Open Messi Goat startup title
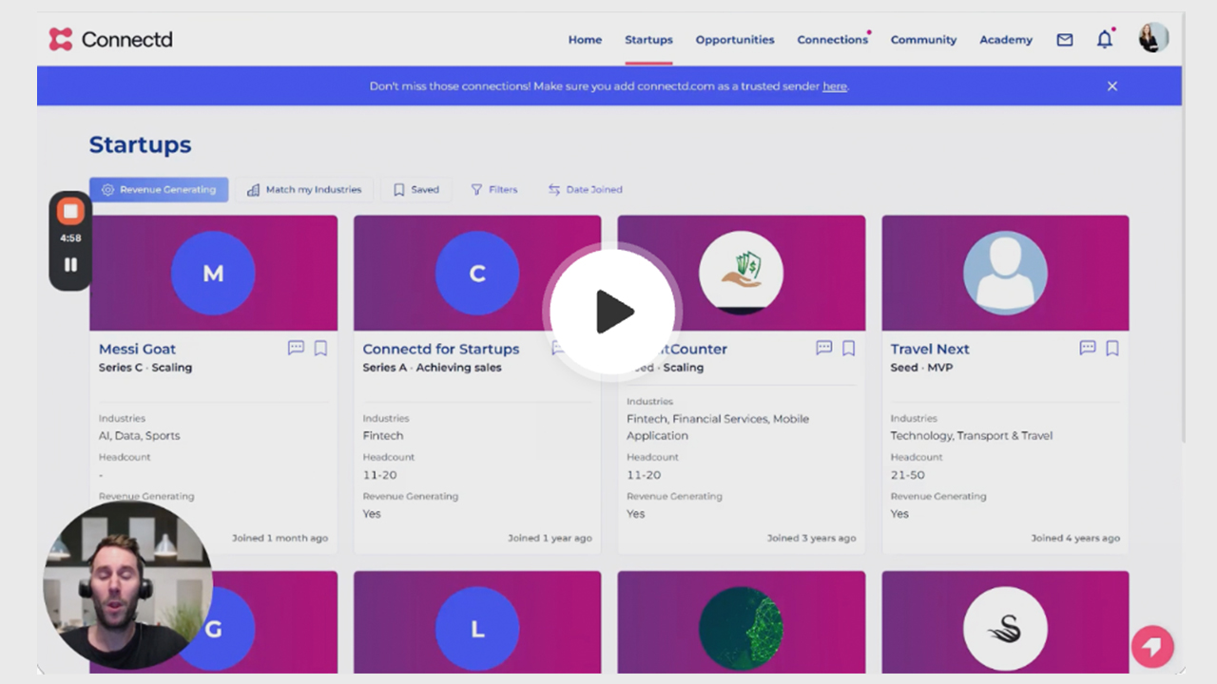1217x684 pixels. tap(137, 349)
